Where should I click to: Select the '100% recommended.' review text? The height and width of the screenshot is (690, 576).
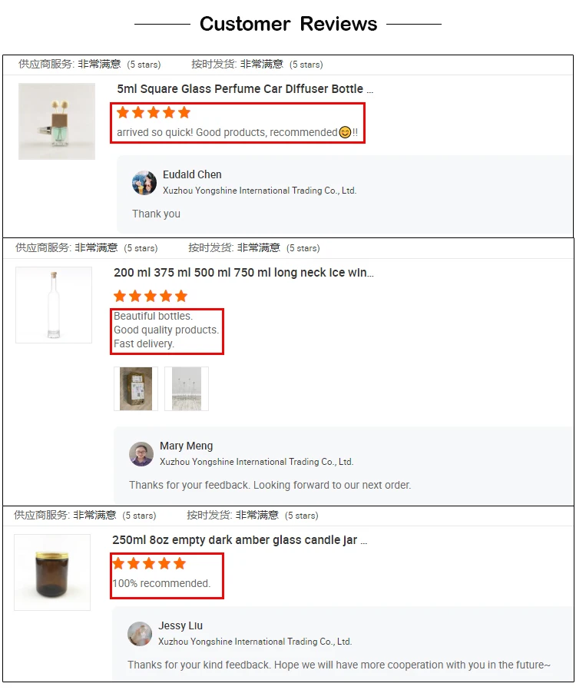click(162, 583)
